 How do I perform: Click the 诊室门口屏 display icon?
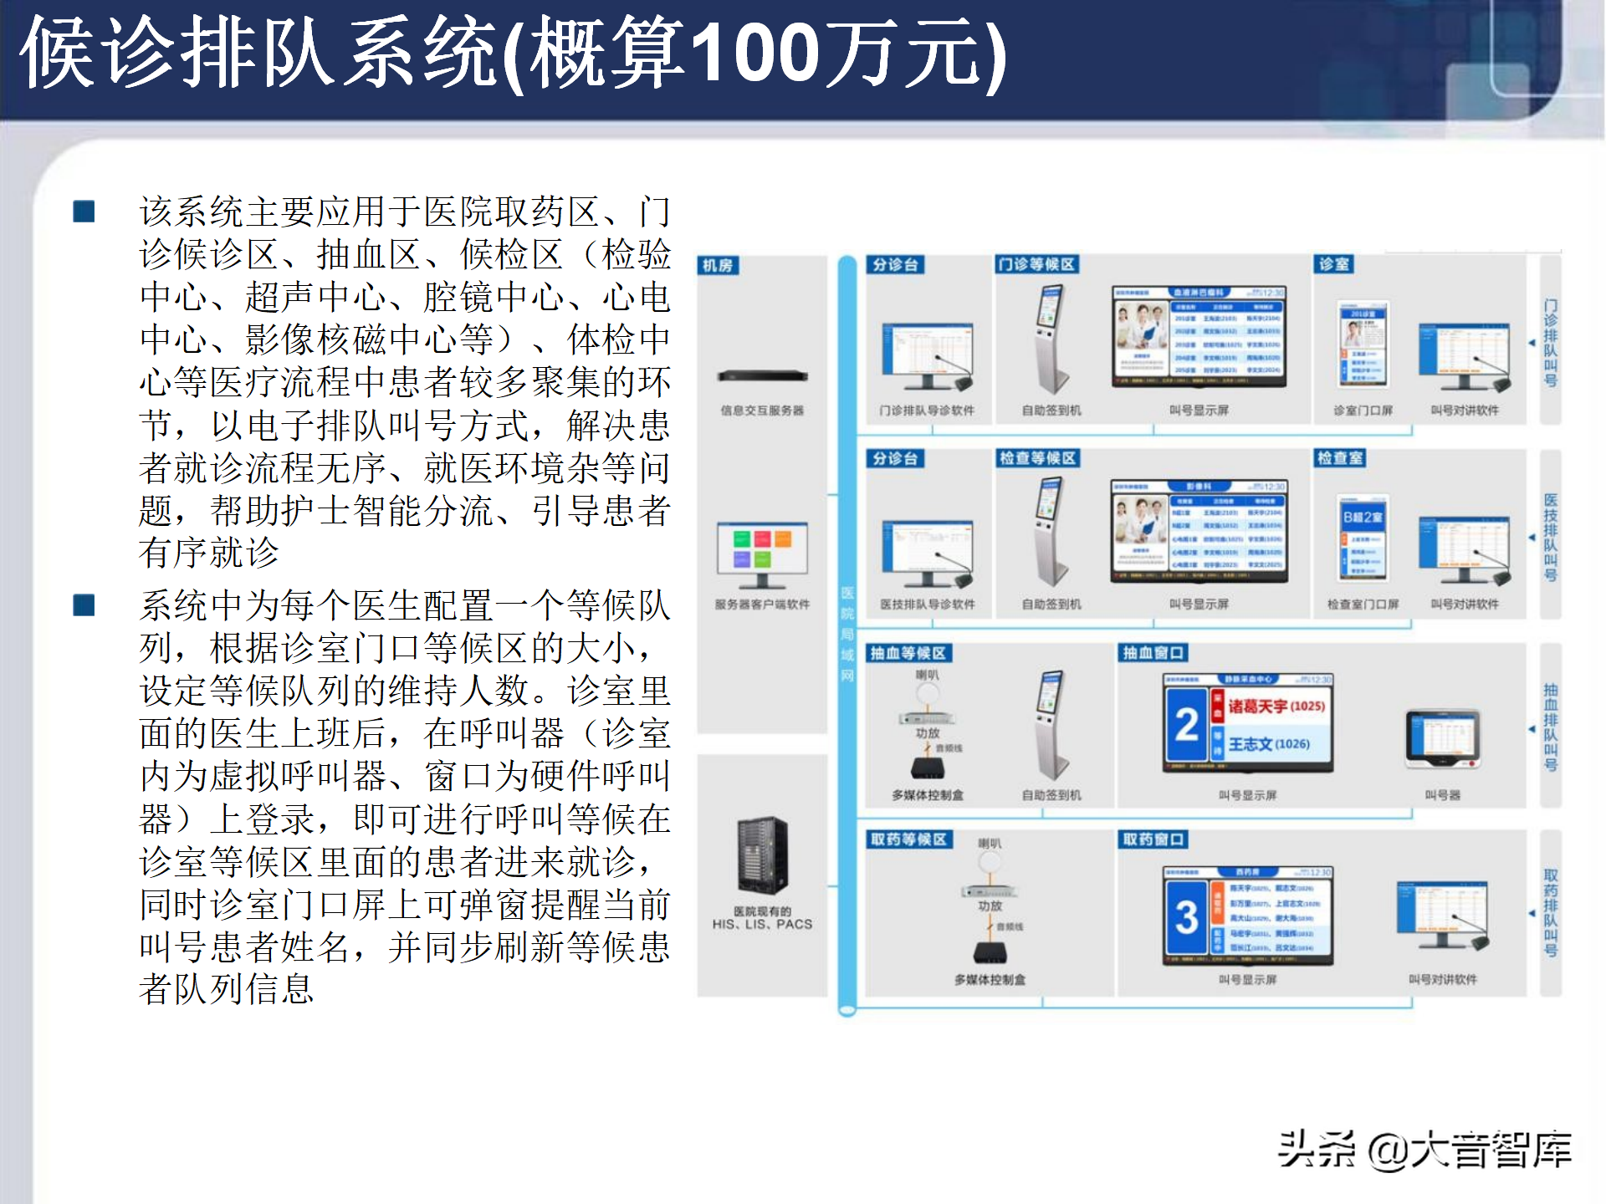[1363, 344]
